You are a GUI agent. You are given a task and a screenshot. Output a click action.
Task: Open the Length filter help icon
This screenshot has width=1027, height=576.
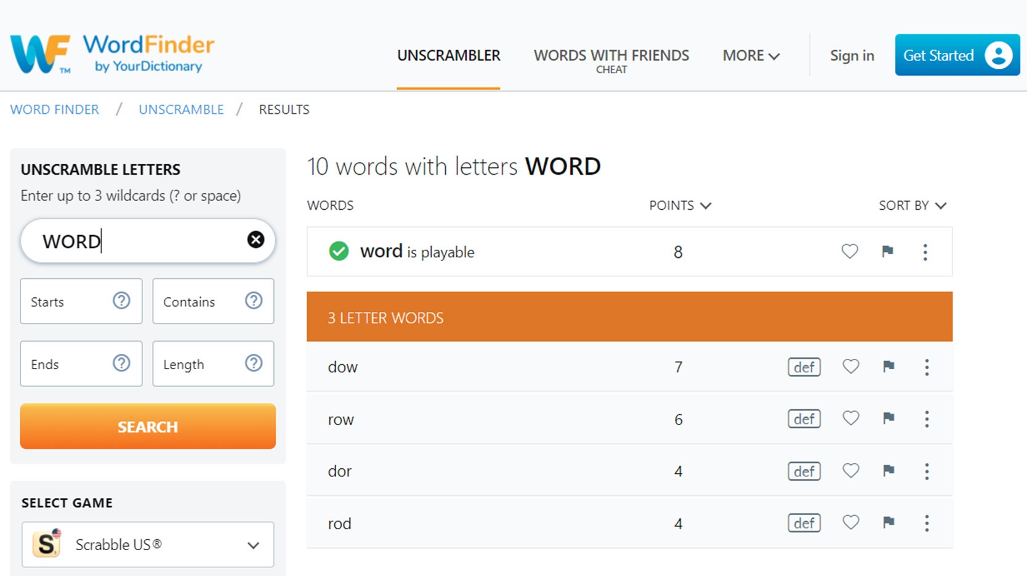[254, 363]
